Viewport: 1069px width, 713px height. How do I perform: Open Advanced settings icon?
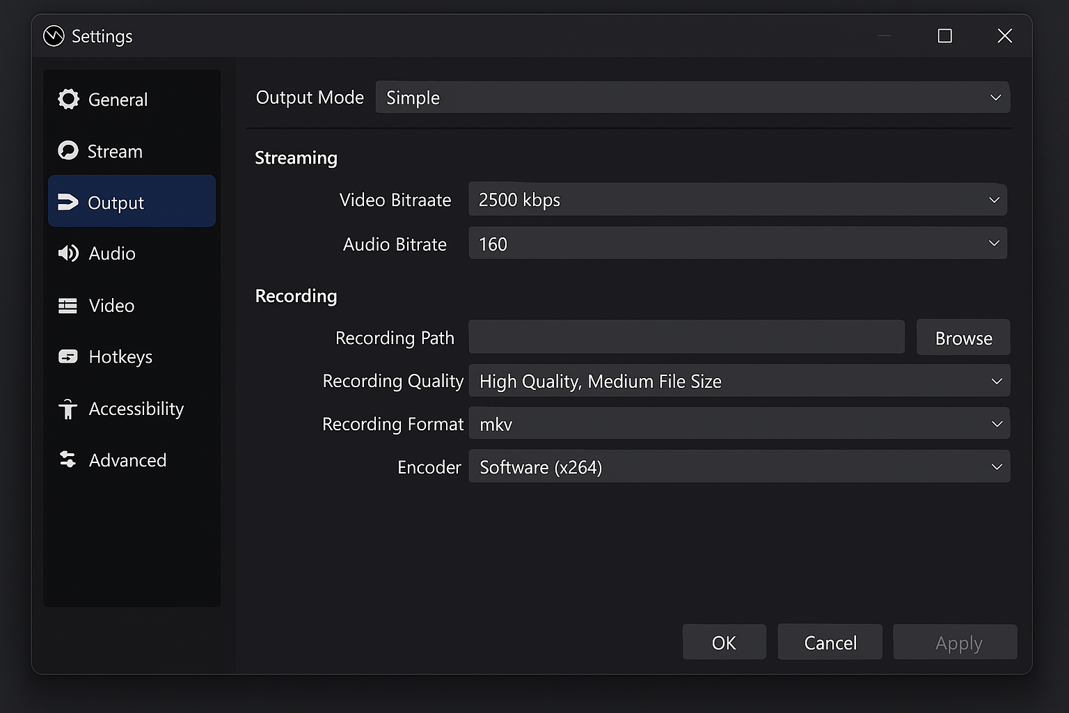click(67, 460)
